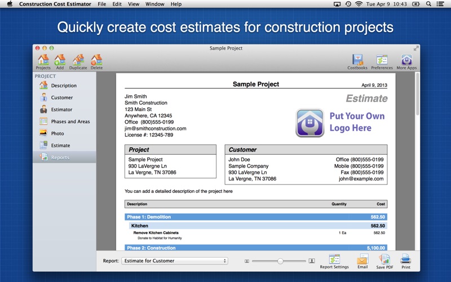This screenshot has width=451, height=282.
Task: Expand the Report type dropdown
Action: (174, 261)
